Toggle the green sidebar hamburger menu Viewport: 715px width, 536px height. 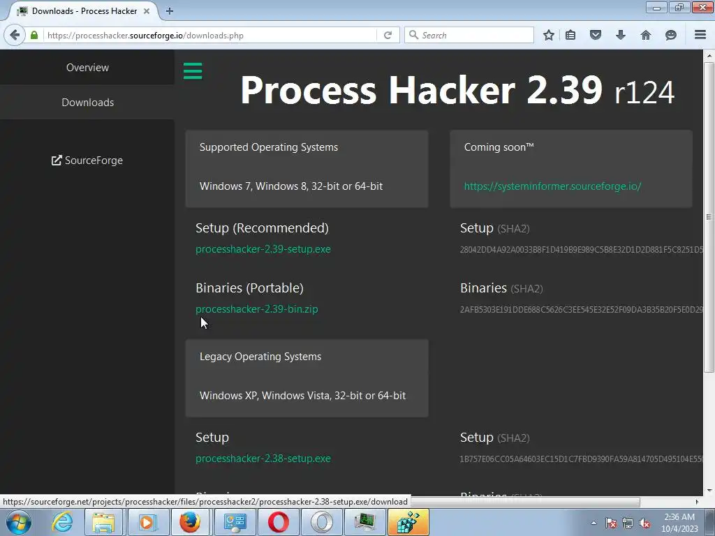[x=193, y=71]
